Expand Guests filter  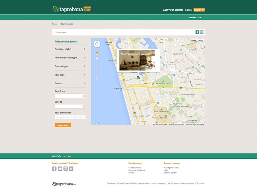(70, 83)
